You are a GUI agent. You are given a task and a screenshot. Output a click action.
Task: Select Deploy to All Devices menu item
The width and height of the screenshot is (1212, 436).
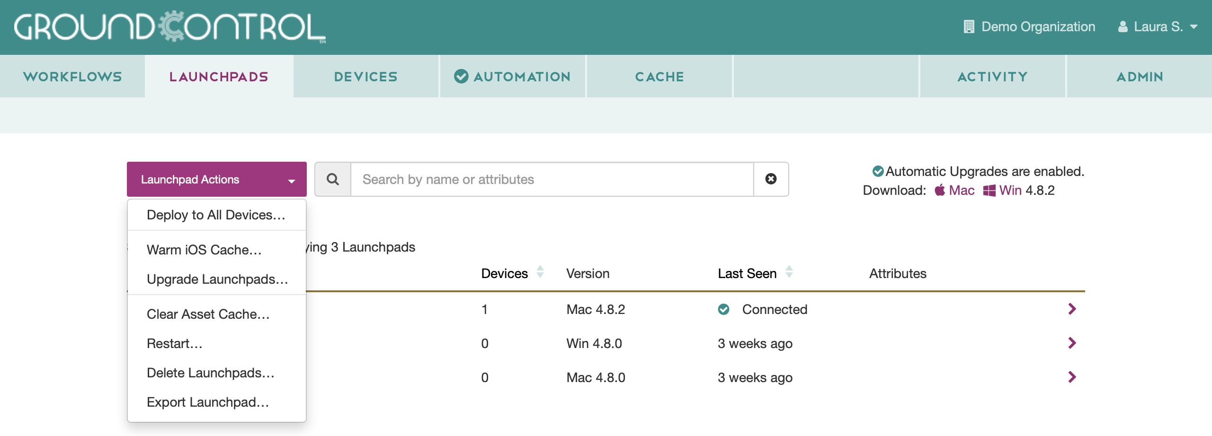(x=216, y=215)
